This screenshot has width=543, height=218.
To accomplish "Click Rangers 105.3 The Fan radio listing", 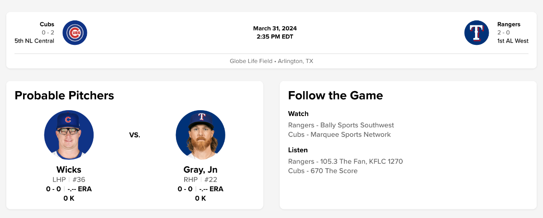I will coord(345,161).
